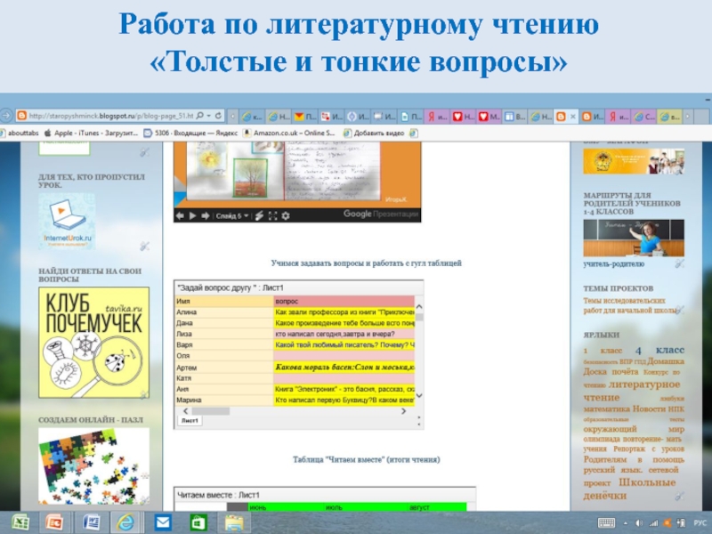The height and width of the screenshot is (534, 712).
Task: Open the Windows Store from taskbar
Action: [198, 522]
